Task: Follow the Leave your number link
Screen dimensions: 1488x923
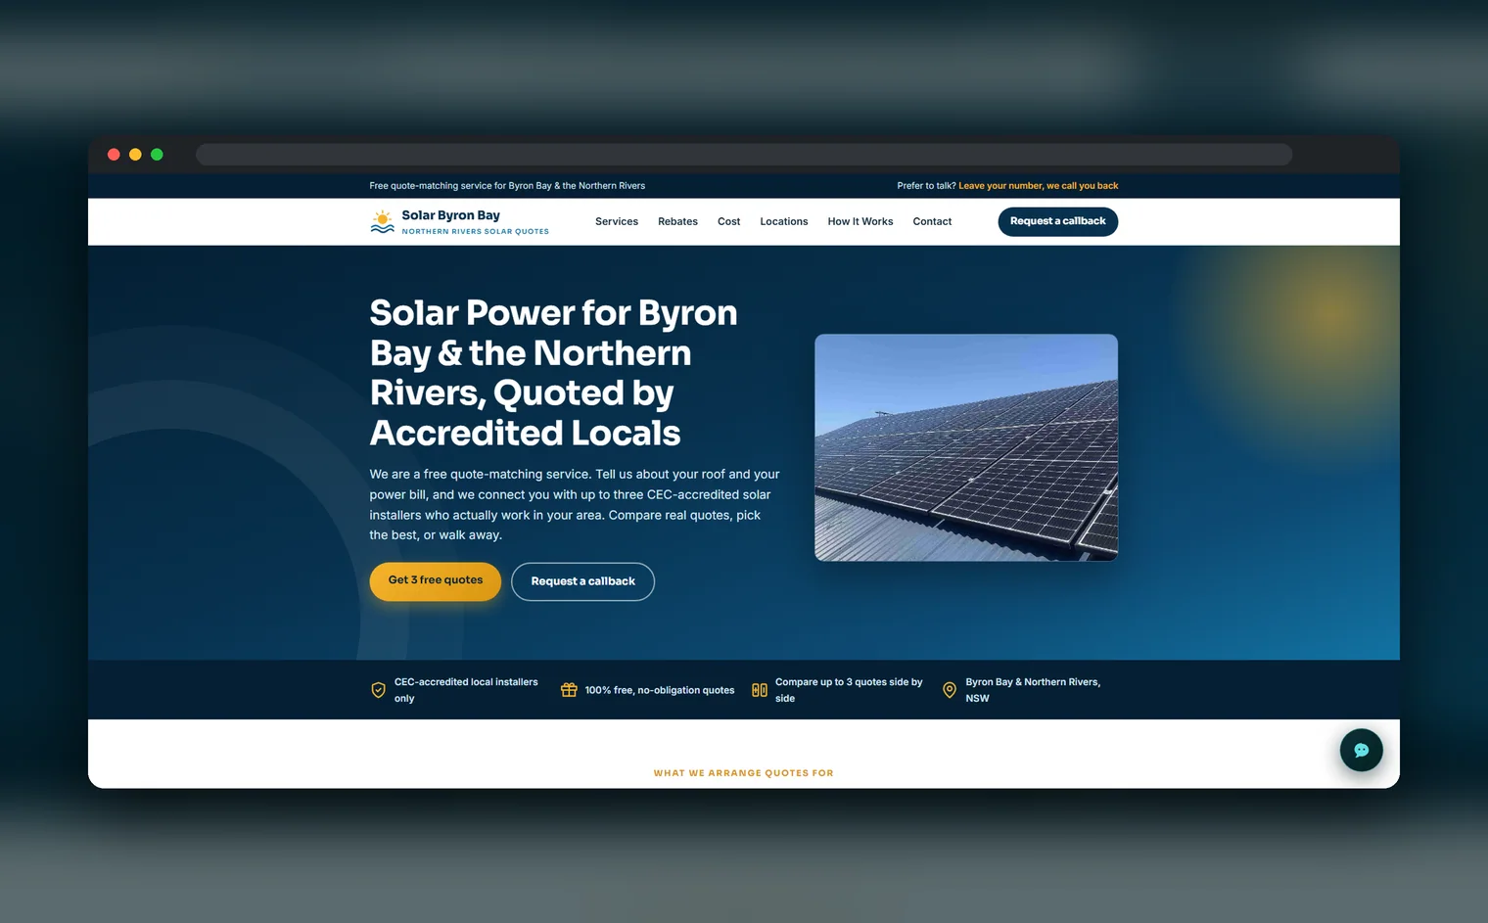Action: [x=1038, y=186]
